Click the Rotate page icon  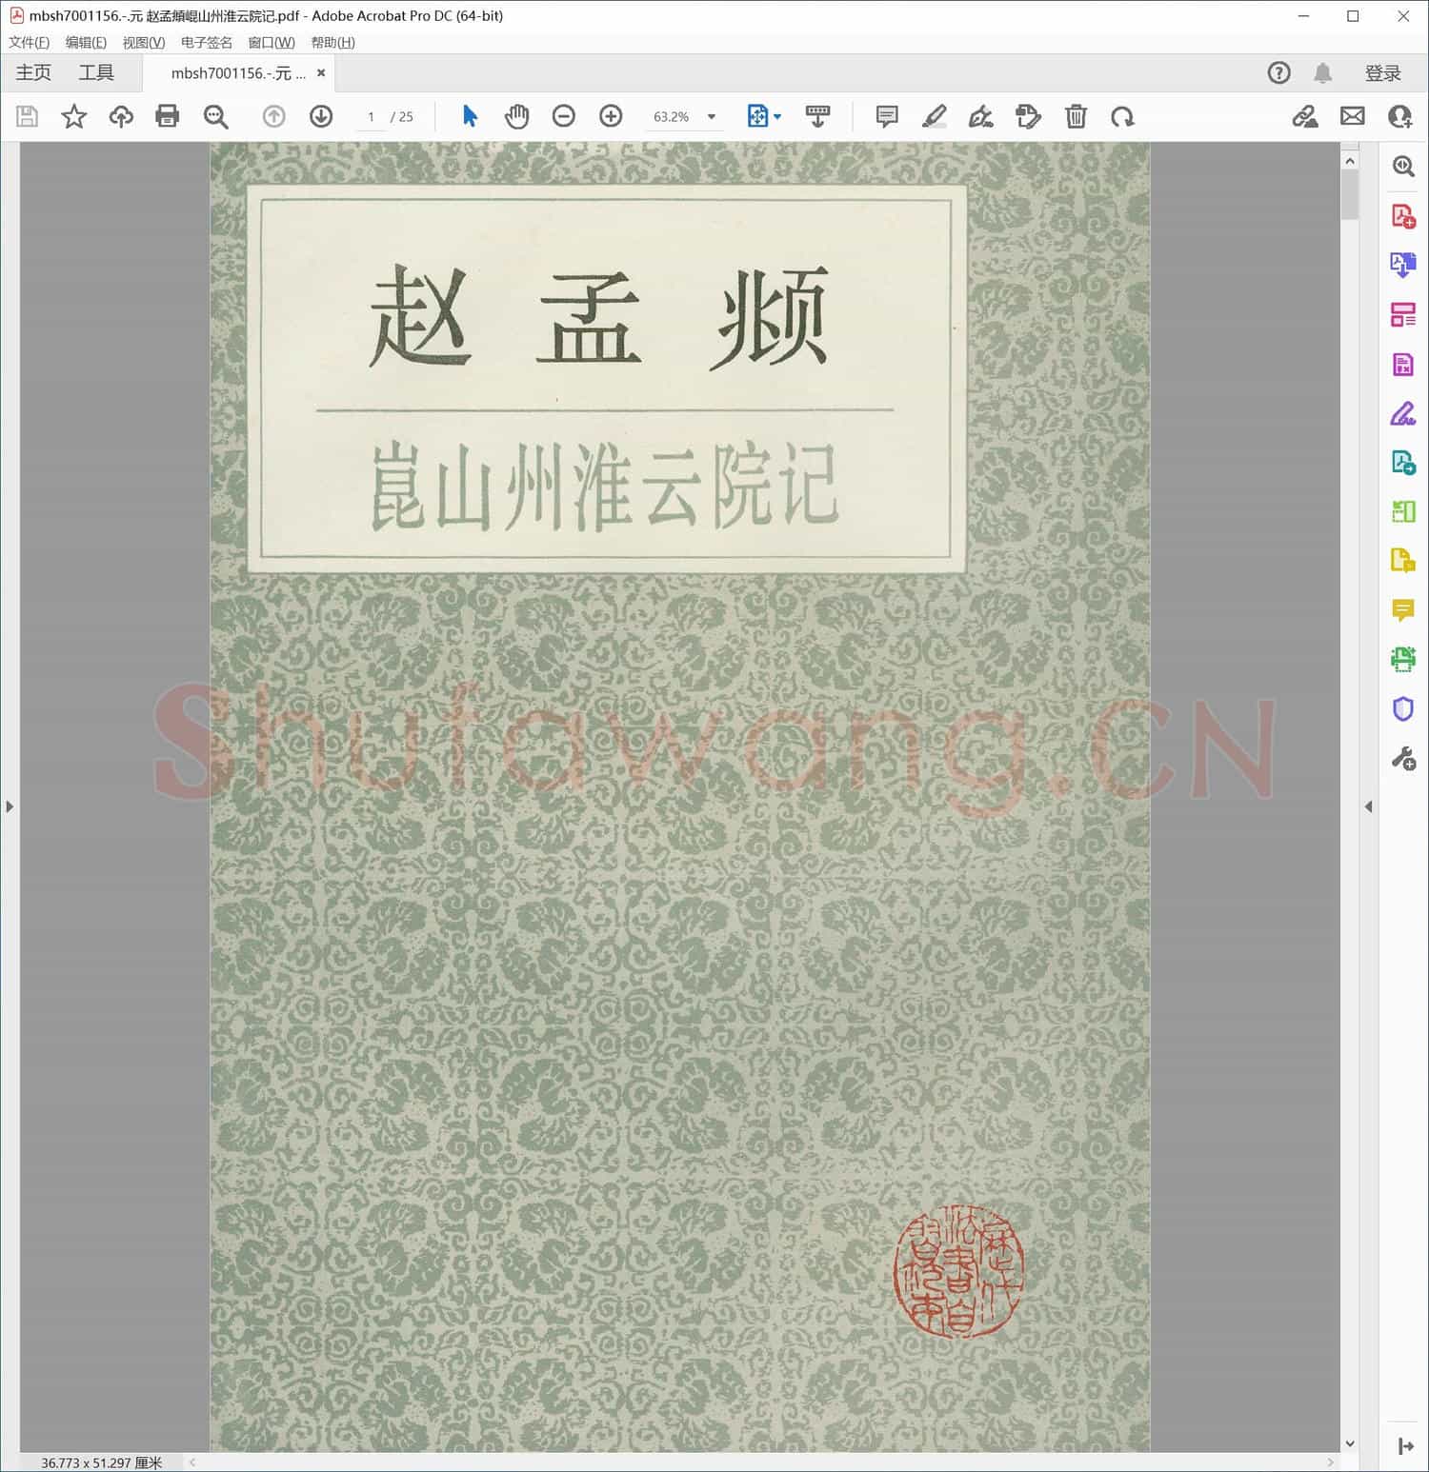tap(1122, 116)
